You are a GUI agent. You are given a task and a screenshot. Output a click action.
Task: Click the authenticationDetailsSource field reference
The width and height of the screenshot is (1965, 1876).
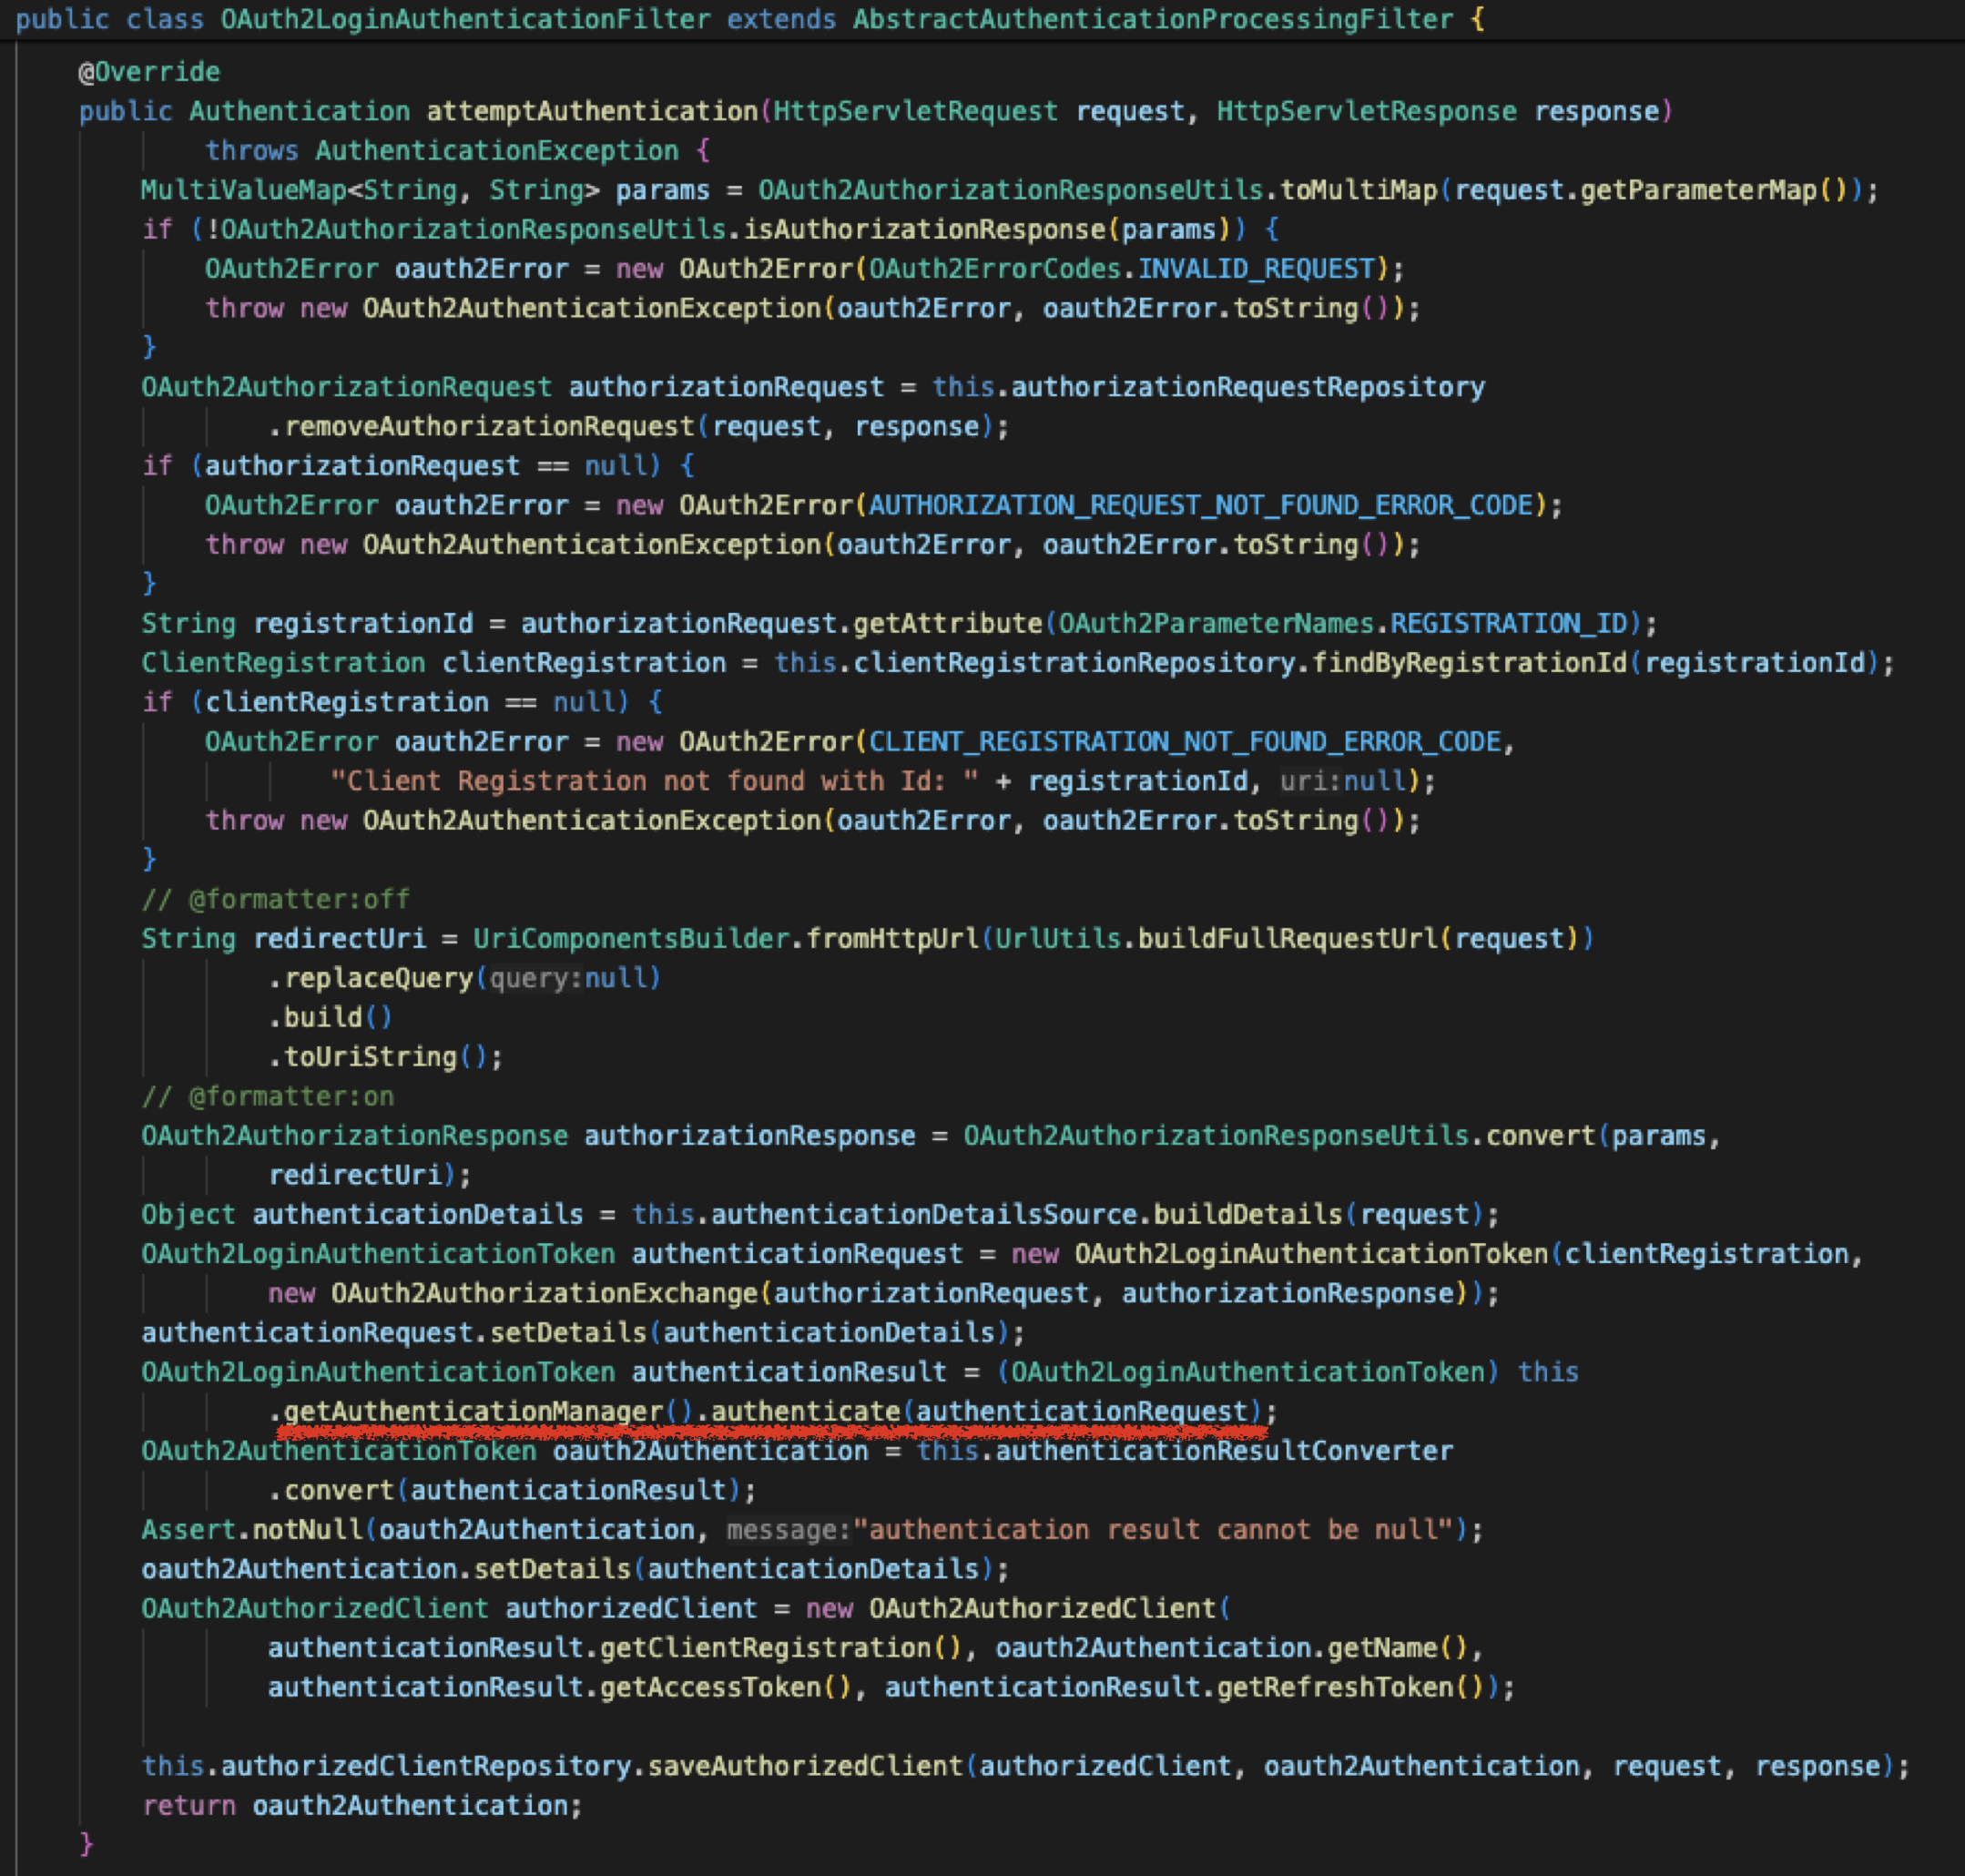click(x=924, y=1214)
